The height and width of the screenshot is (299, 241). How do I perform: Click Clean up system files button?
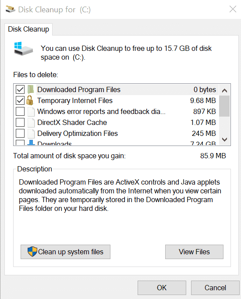(65, 252)
